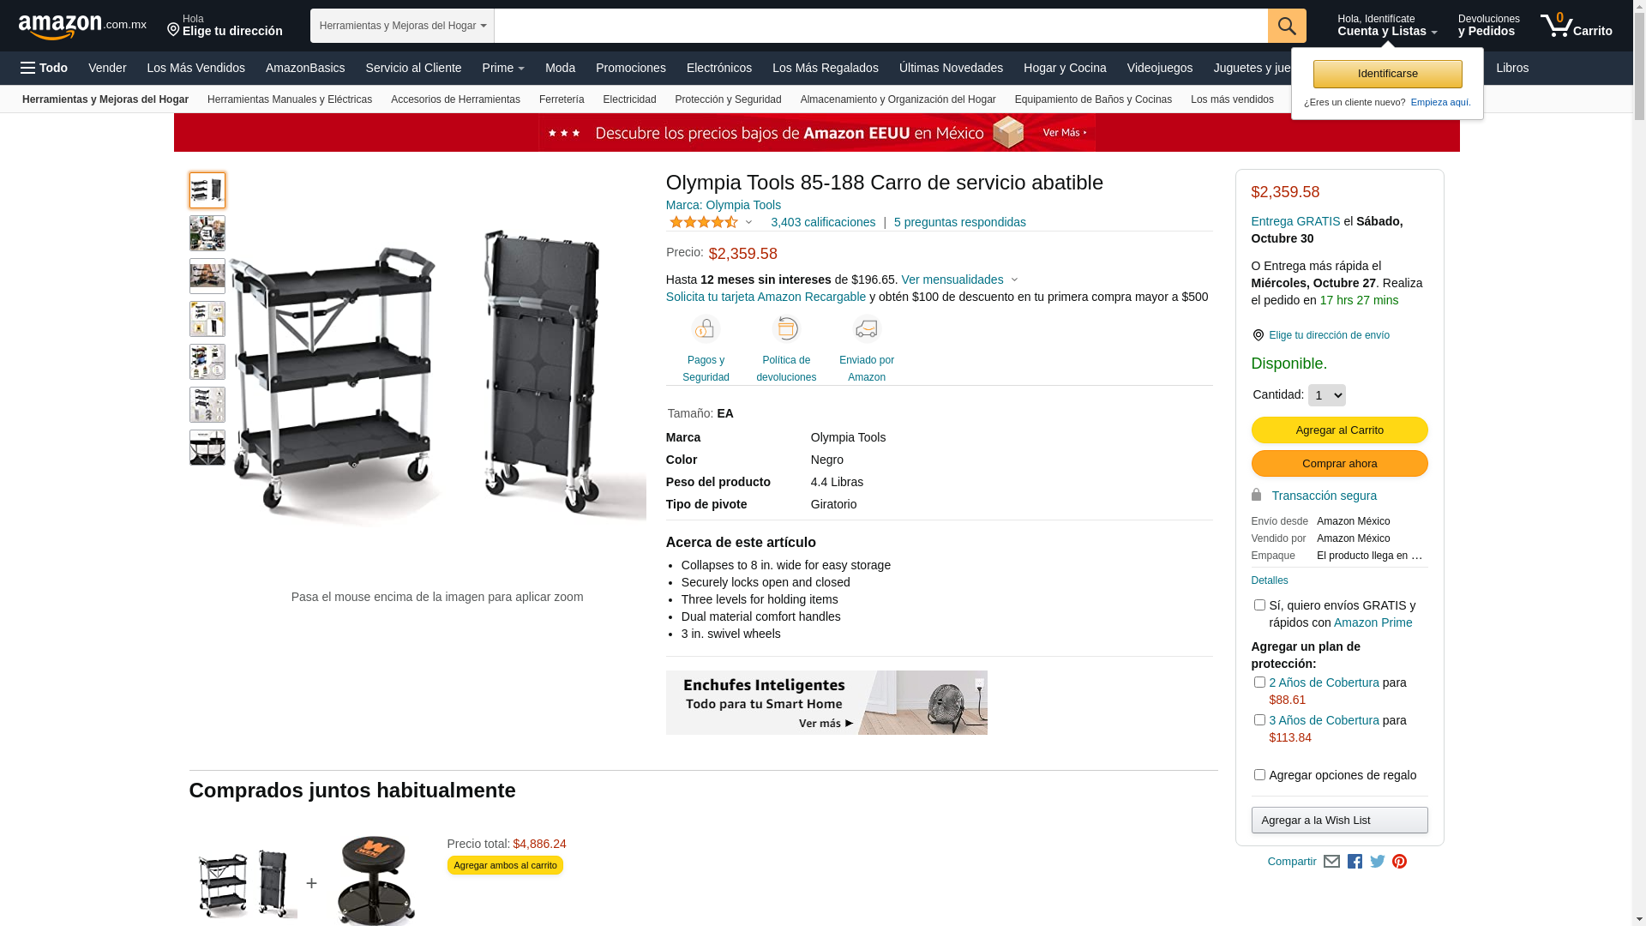Screen dimensions: 1646x926
Task: Share the product via Twitter icon
Action: (x=1377, y=862)
